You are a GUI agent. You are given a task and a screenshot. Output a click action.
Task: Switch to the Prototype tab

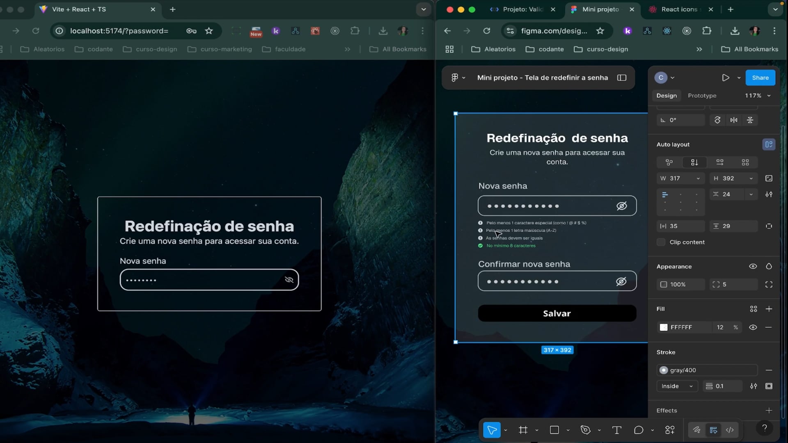(702, 96)
